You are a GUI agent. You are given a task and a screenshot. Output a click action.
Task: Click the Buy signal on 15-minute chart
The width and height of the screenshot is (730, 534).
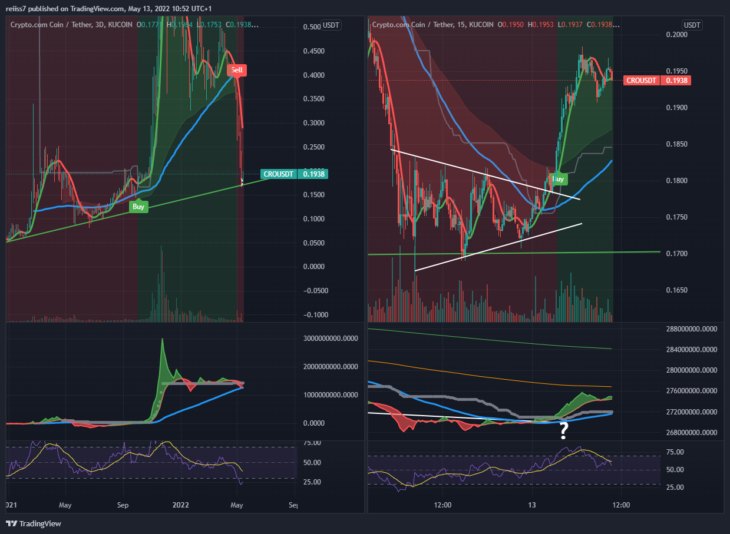559,178
